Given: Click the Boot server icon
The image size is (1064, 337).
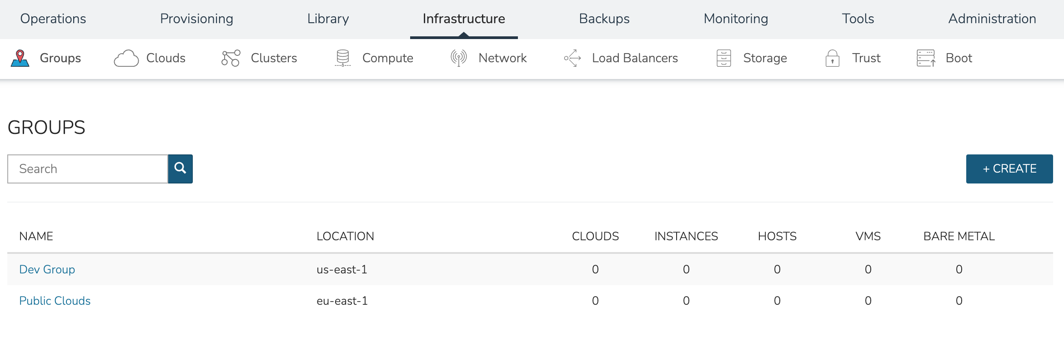Looking at the screenshot, I should (926, 58).
